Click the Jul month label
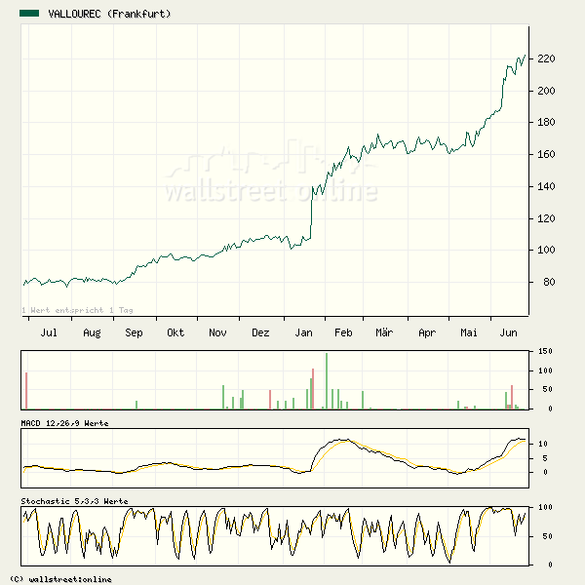The height and width of the screenshot is (585, 585). [49, 332]
